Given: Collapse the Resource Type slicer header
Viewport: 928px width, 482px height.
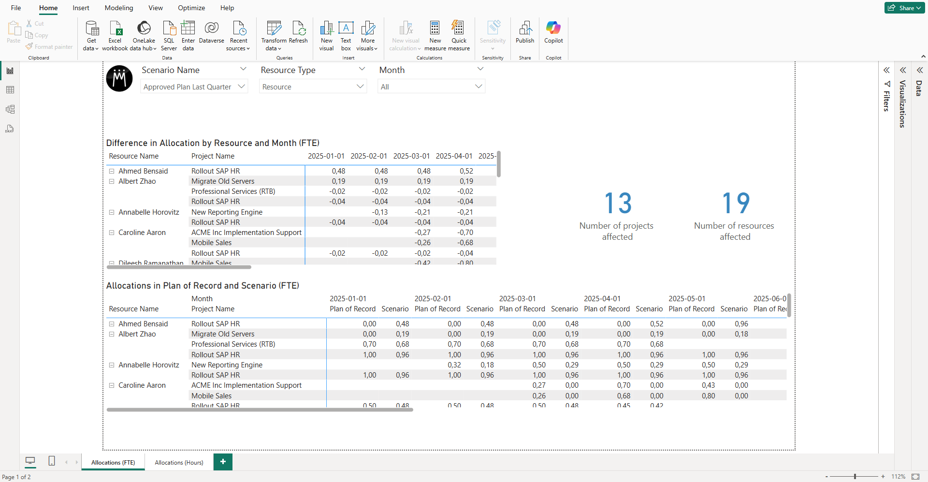Looking at the screenshot, I should point(362,69).
